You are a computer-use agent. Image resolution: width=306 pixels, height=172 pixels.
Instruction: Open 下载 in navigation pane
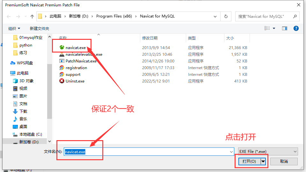23,111
